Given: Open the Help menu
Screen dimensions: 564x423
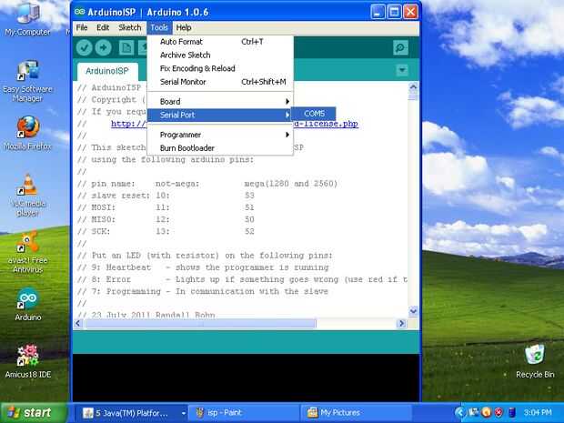Looking at the screenshot, I should point(184,27).
